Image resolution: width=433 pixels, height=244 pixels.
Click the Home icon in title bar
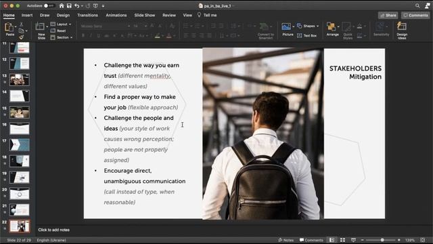click(x=62, y=5)
